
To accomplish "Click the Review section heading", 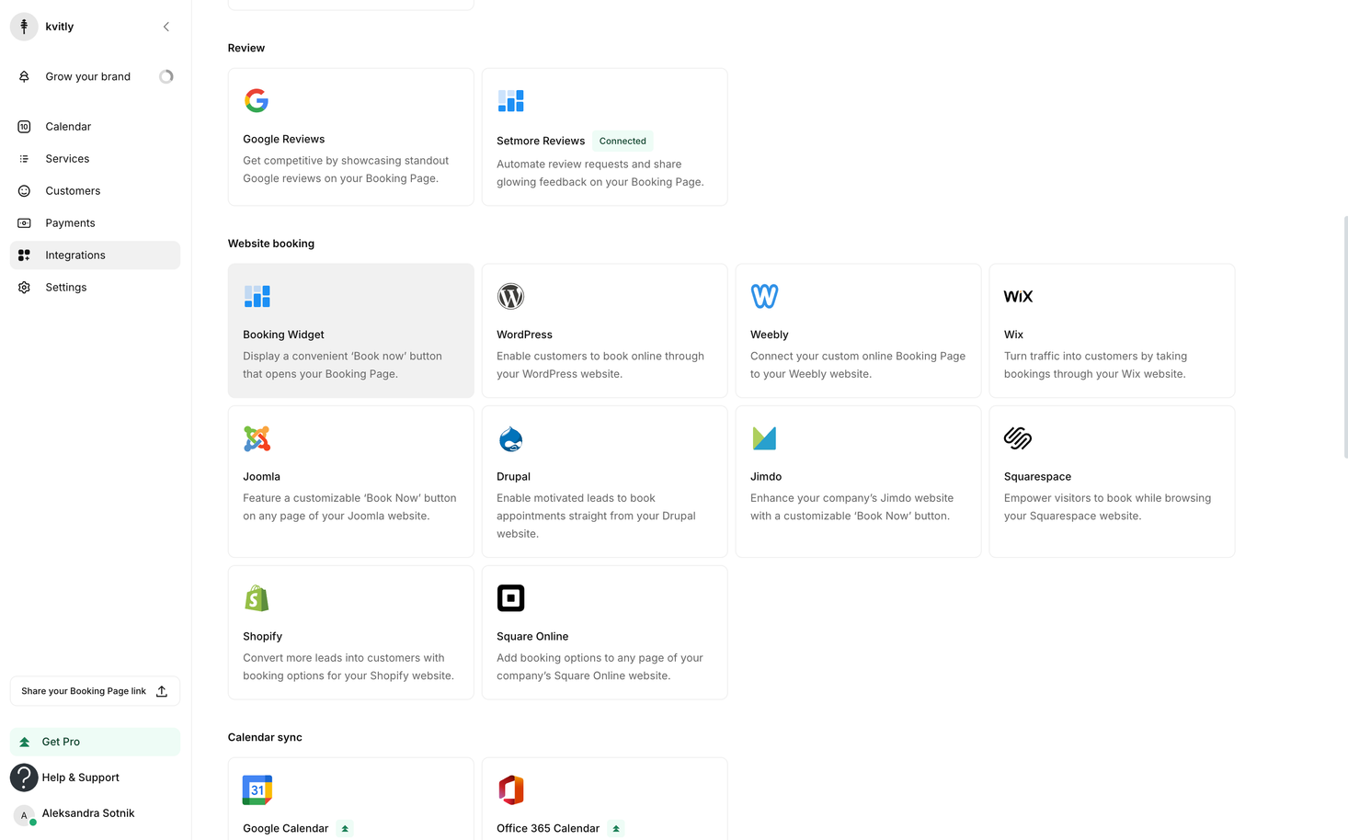I will tap(246, 48).
